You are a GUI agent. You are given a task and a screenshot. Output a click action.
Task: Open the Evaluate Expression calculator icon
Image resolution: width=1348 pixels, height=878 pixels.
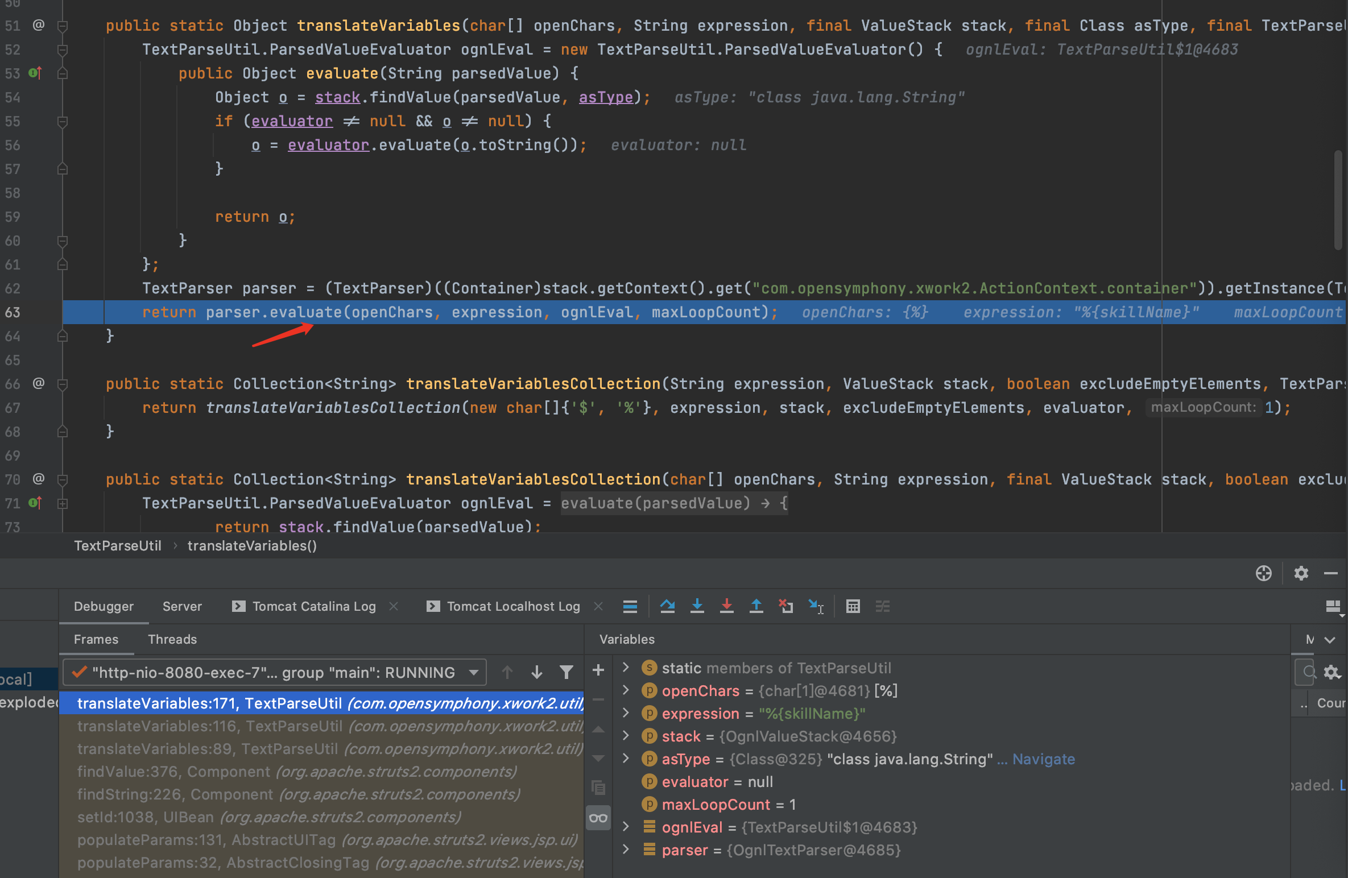853,607
